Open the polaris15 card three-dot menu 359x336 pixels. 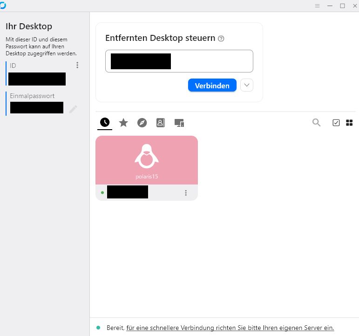[186, 193]
